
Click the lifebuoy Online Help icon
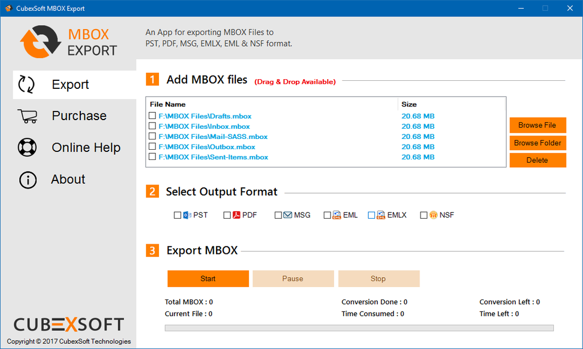(x=27, y=147)
